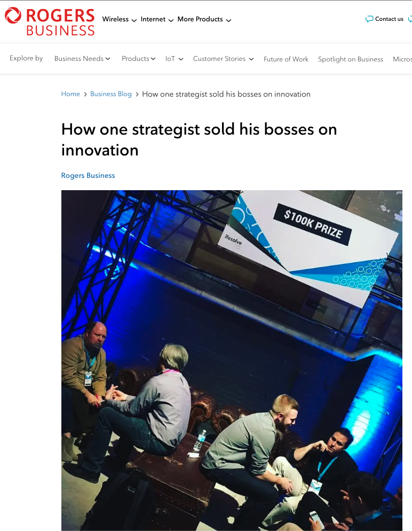Click the Home breadcrumb link
This screenshot has height=531, width=412.
point(70,94)
